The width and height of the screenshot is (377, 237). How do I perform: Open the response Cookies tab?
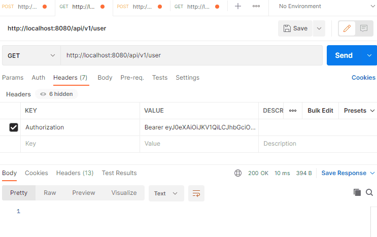[x=37, y=173]
